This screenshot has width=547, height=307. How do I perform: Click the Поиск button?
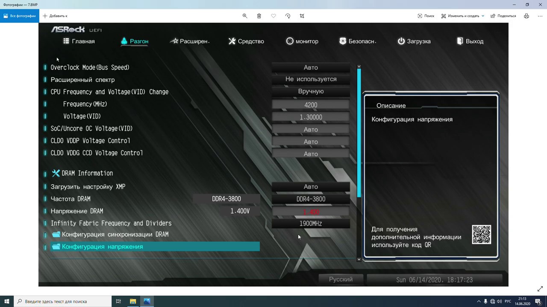426,16
